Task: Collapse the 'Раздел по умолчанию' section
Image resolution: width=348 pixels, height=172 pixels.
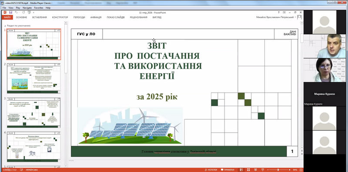Action: (5, 26)
